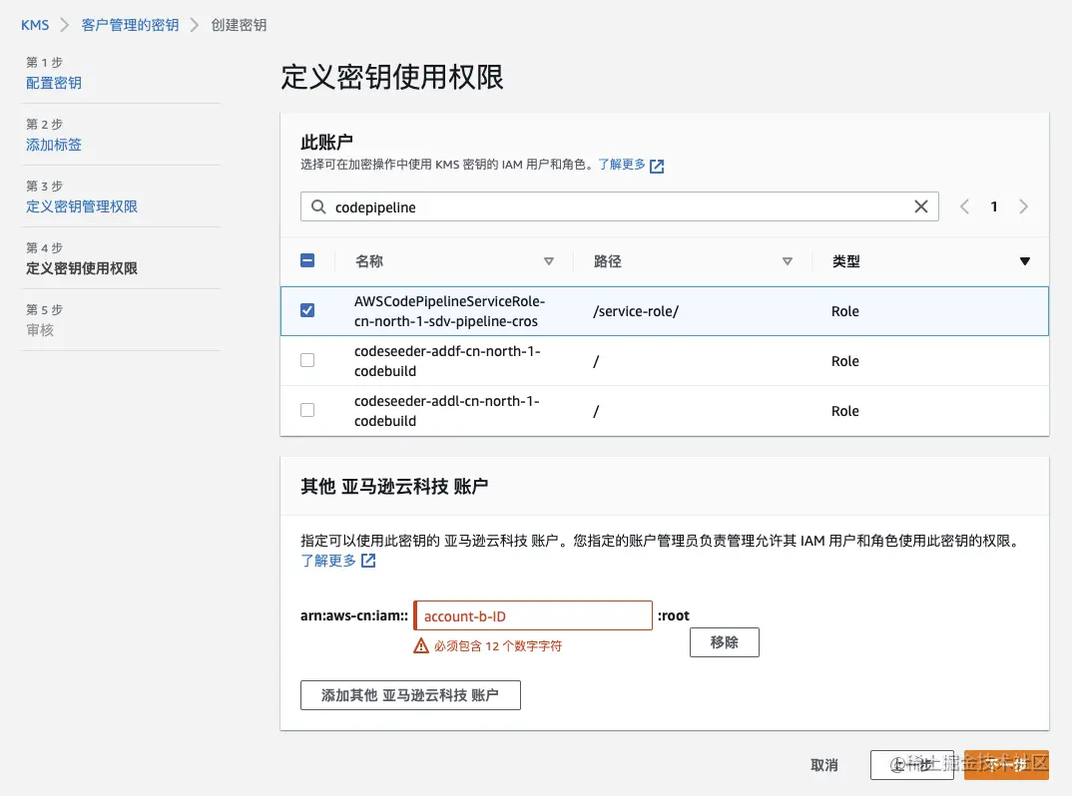Open 第 1 步 配置密钥 step
Viewport: 1072px width, 796px height.
(x=54, y=83)
